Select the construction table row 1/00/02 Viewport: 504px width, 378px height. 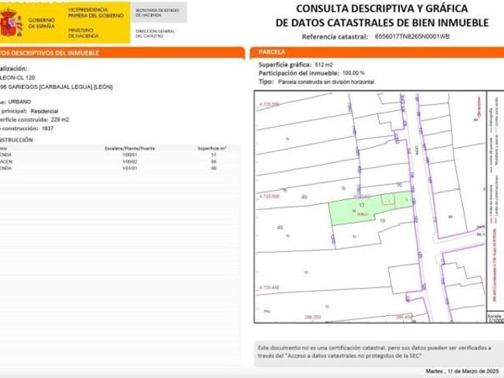coord(118,161)
